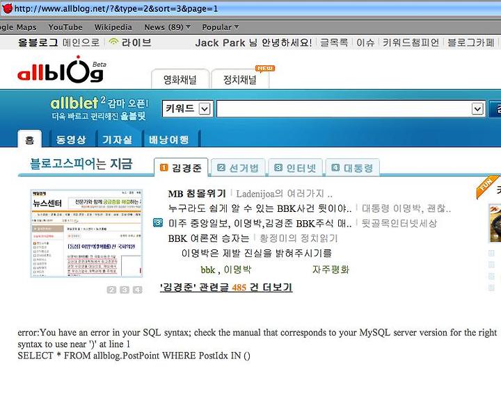Click the allblet 2 banner logo

(x=100, y=108)
